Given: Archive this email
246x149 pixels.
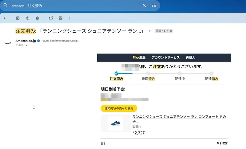Looking at the screenshot, I should (x=18, y=18).
